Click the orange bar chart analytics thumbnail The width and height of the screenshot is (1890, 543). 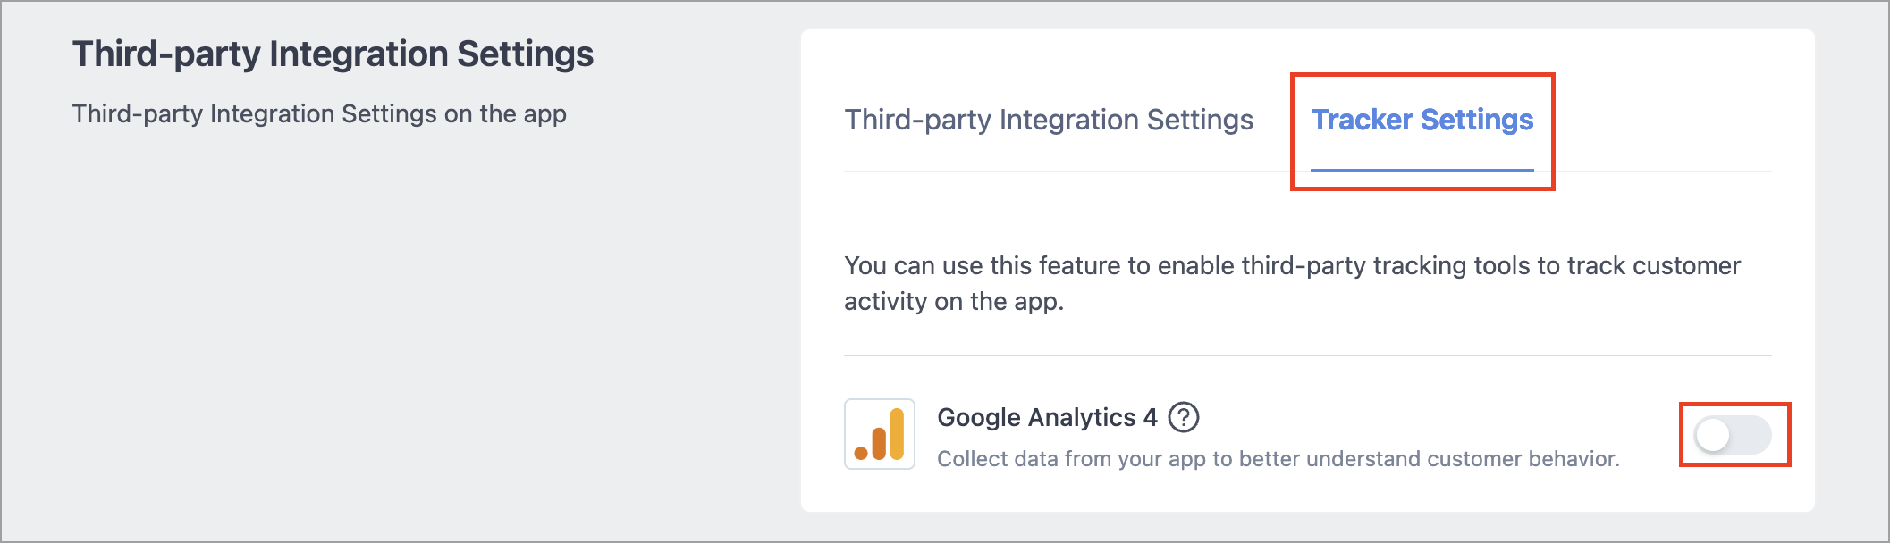tap(880, 434)
